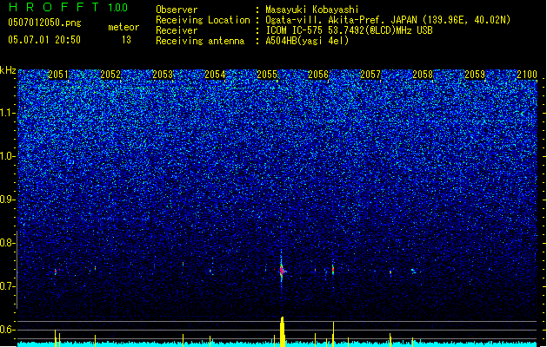Click the tallest yellow intensity bar

coord(283,331)
